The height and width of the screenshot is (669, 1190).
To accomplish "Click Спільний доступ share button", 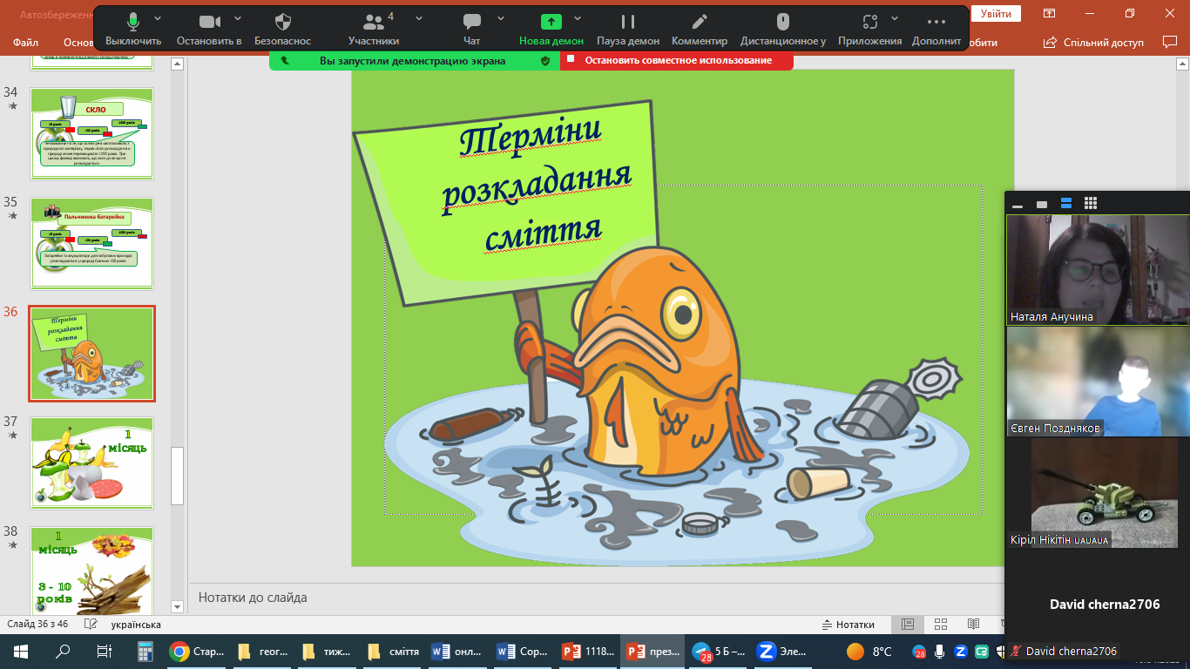I will point(1094,42).
